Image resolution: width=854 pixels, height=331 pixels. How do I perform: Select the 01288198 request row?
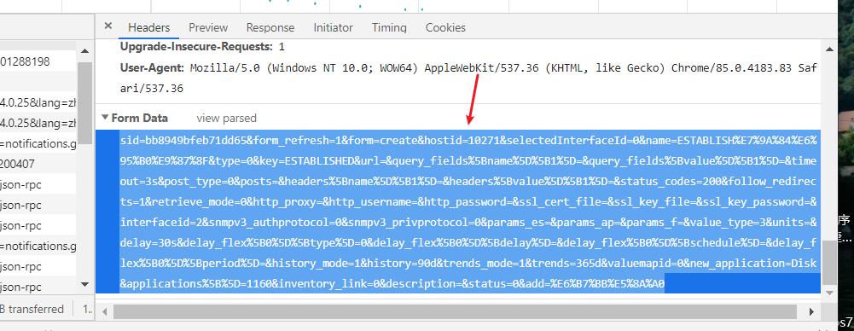tap(38, 61)
